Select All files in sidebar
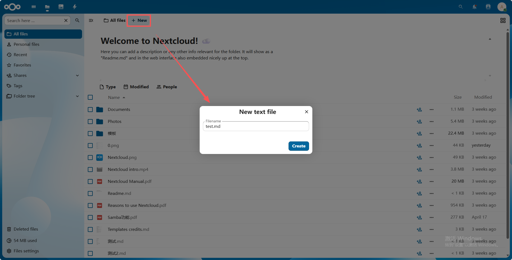Screen dimensions: 512x260 point(43,34)
